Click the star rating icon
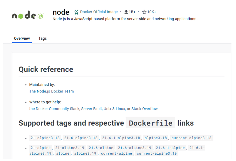 pos(144,12)
